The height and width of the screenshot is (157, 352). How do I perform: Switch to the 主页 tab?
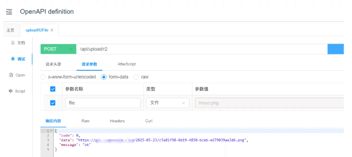point(10,30)
